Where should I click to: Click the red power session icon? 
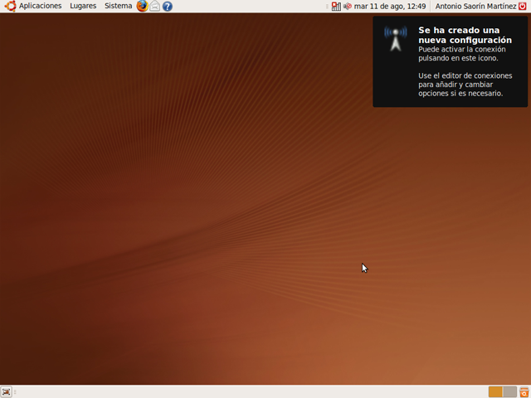[522, 6]
